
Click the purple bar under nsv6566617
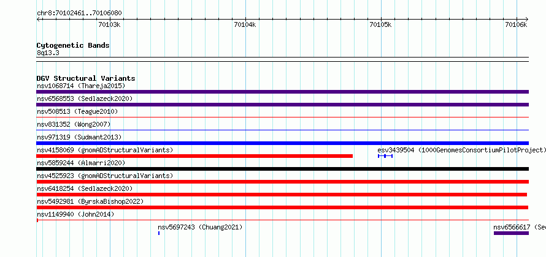tap(511, 233)
